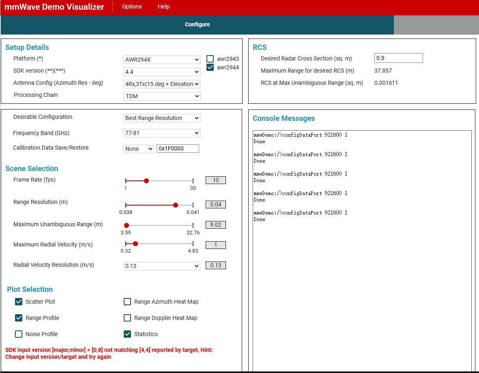Image resolution: width=479 pixels, height=373 pixels.
Task: Click the Range Resolution slider handle
Action: [x=175, y=205]
